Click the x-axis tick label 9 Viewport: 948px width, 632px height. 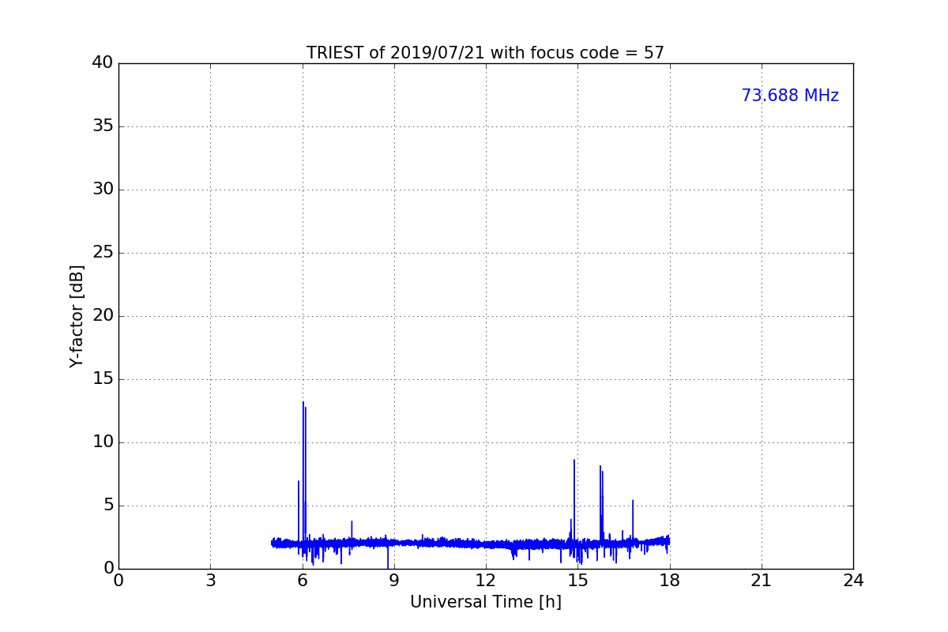(394, 581)
